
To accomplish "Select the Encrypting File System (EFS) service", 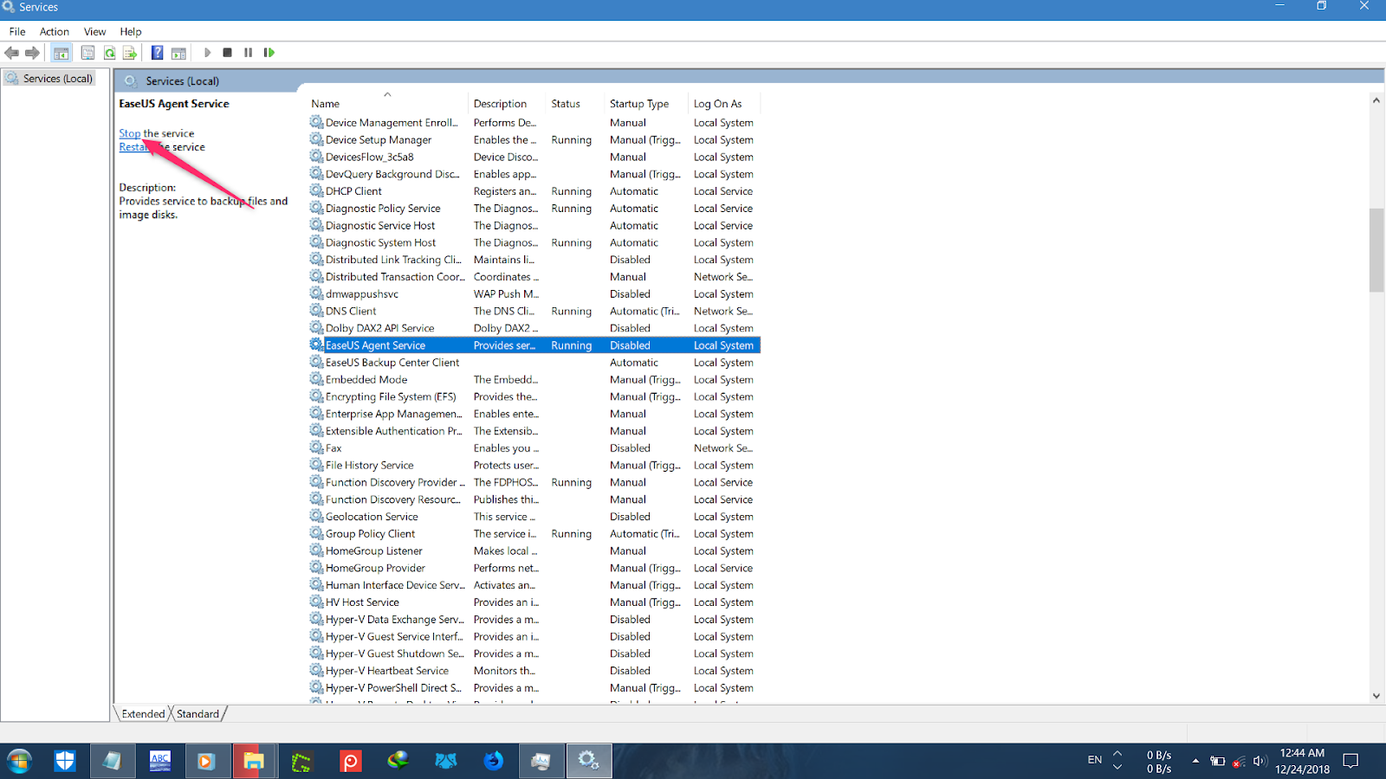I will [x=534, y=397].
